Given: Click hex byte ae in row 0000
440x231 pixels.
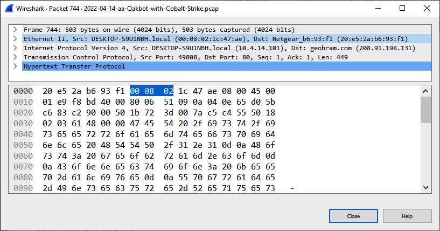Looking at the screenshot, I should [212, 91].
